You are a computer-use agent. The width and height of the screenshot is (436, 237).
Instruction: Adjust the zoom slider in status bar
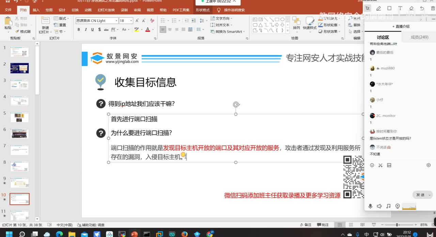click(x=398, y=225)
